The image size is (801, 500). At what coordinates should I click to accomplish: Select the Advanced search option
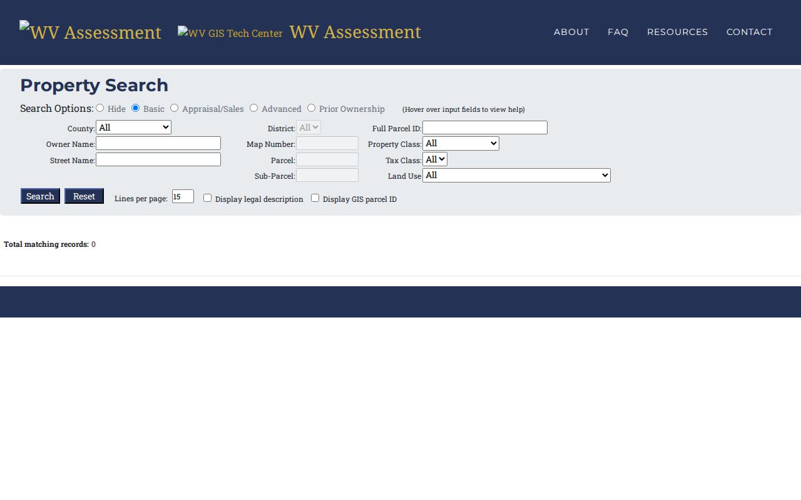tap(253, 108)
